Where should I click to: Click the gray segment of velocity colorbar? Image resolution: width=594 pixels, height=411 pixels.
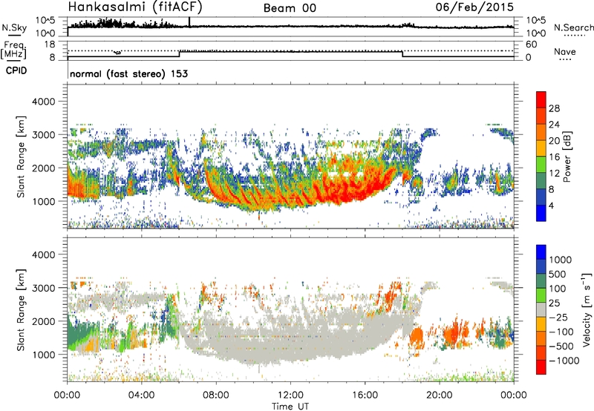[x=541, y=310]
